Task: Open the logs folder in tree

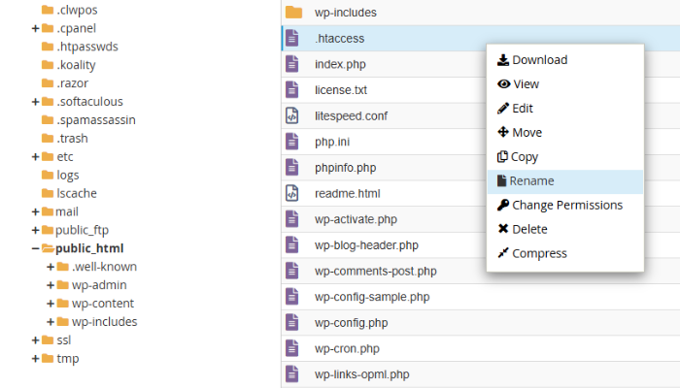Action: (67, 175)
